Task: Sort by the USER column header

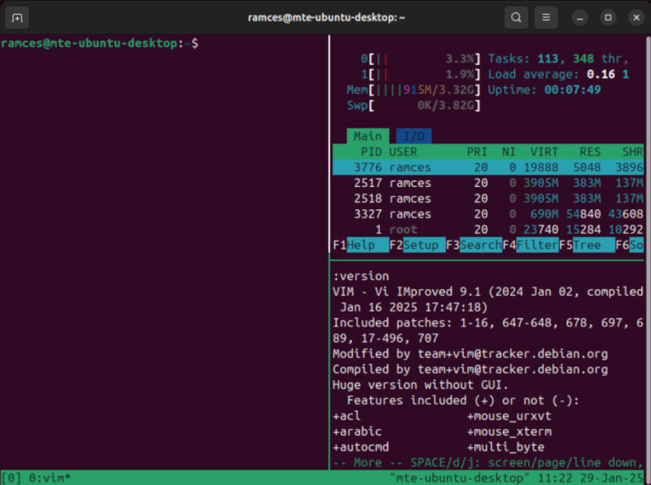Action: 403,151
